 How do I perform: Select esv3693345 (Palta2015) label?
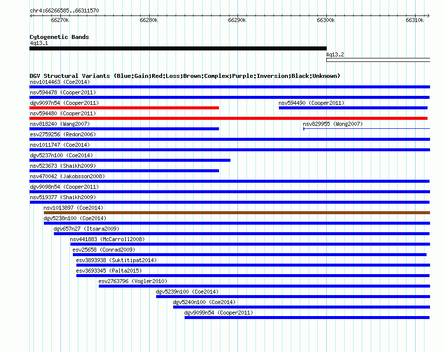[x=109, y=271]
